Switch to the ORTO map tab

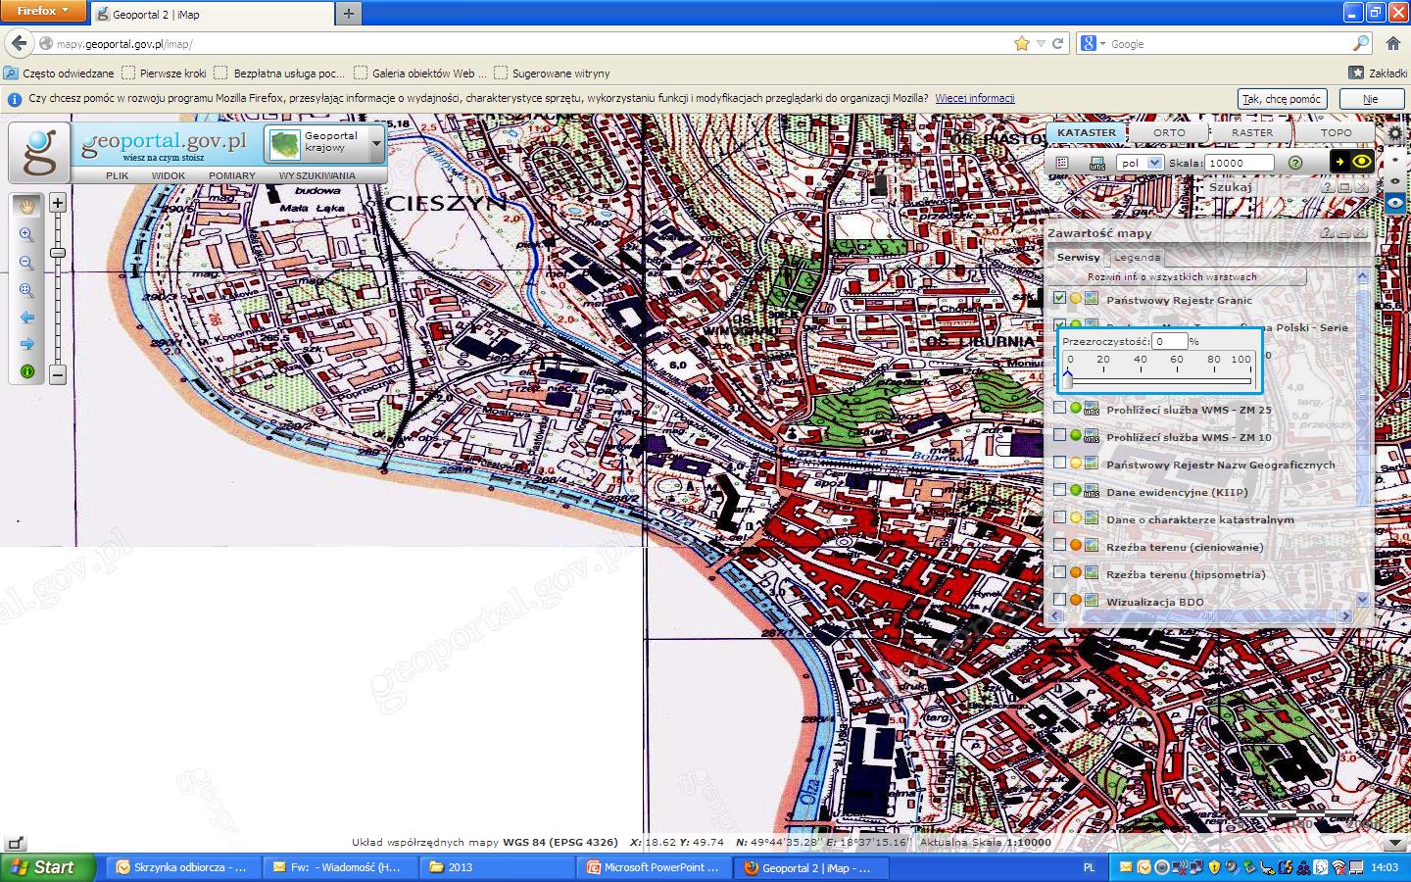click(x=1169, y=132)
